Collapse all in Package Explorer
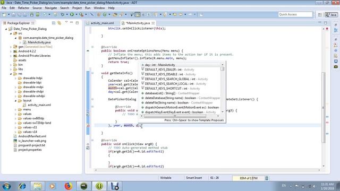The image size is (340, 191). pos(54,23)
